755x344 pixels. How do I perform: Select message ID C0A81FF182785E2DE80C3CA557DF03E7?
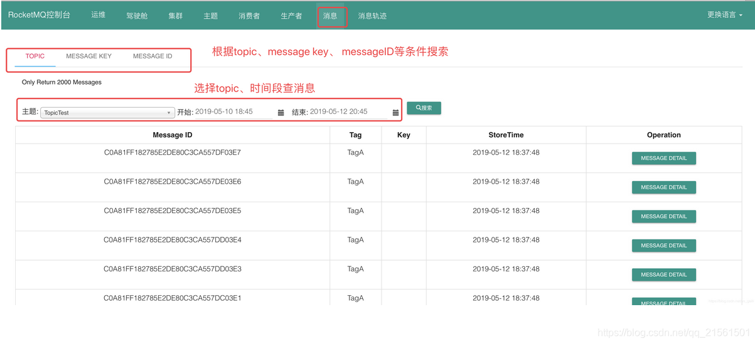click(173, 152)
